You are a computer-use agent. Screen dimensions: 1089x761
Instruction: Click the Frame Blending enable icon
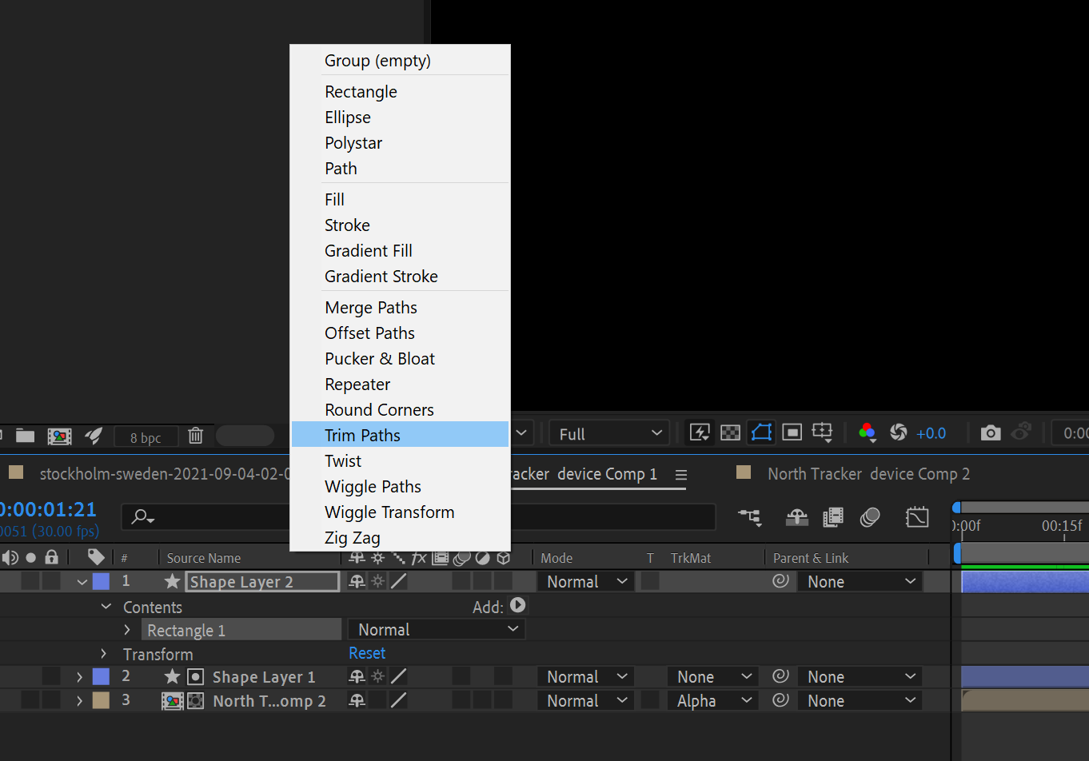pyautogui.click(x=833, y=517)
